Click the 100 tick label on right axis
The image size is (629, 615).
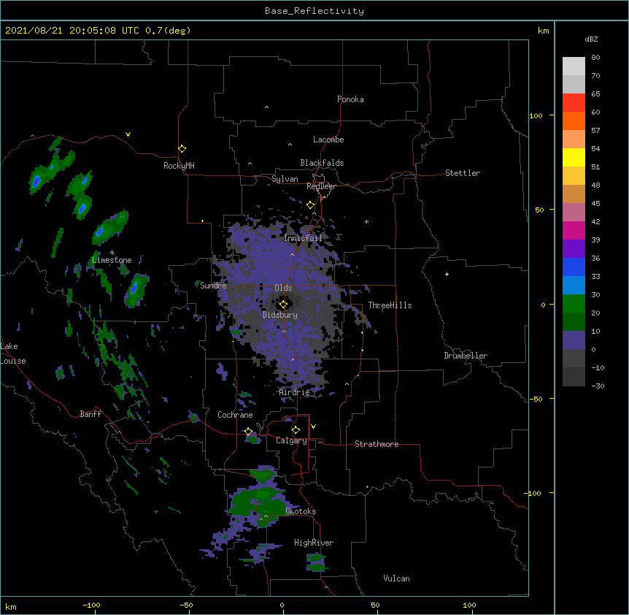[x=536, y=115]
